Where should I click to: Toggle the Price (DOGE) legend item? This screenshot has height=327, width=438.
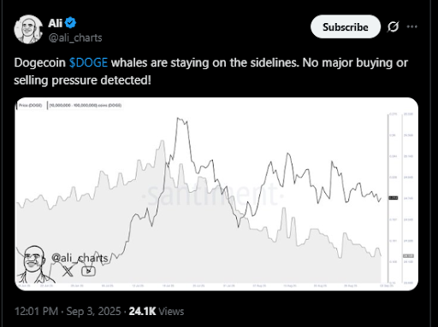pos(30,105)
